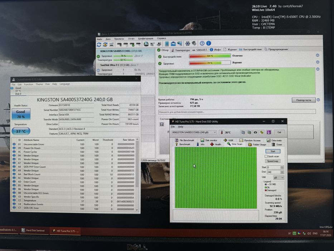Click the CrystalDiskInfo attribute list scrollbar down arrow
The width and height of the screenshot is (334, 251).
click(137, 210)
